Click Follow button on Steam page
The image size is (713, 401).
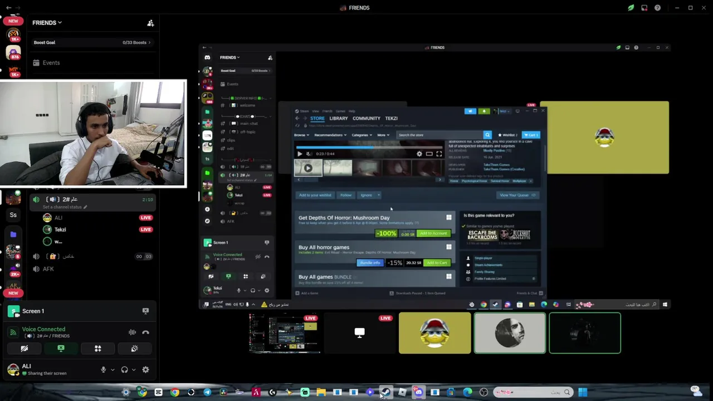click(x=346, y=195)
